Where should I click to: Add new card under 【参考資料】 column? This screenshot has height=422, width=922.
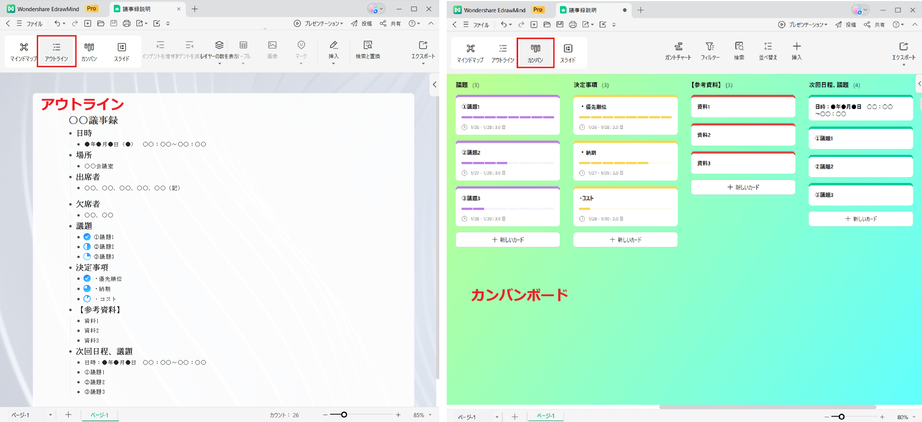(x=743, y=187)
